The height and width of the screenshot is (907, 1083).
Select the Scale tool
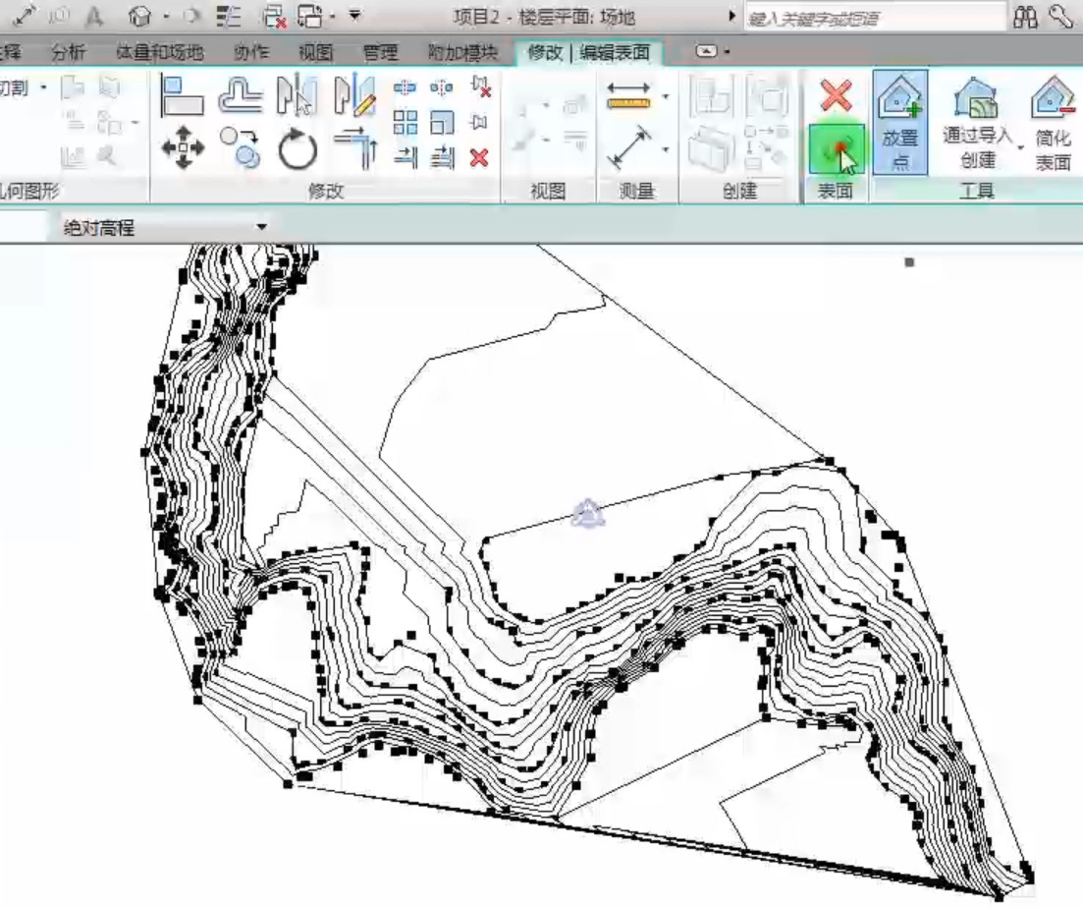[442, 123]
